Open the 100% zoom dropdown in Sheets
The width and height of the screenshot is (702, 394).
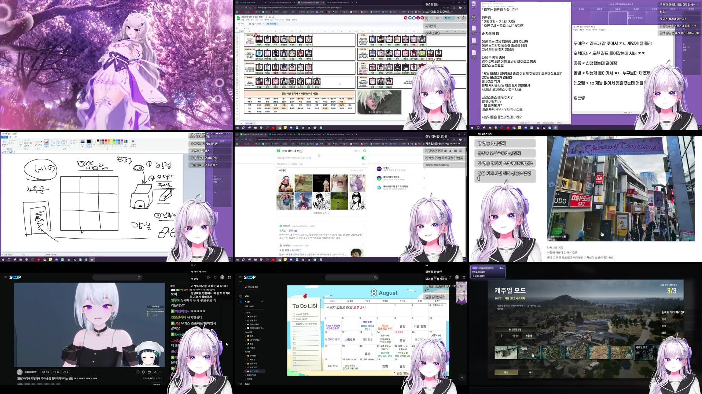(260, 24)
